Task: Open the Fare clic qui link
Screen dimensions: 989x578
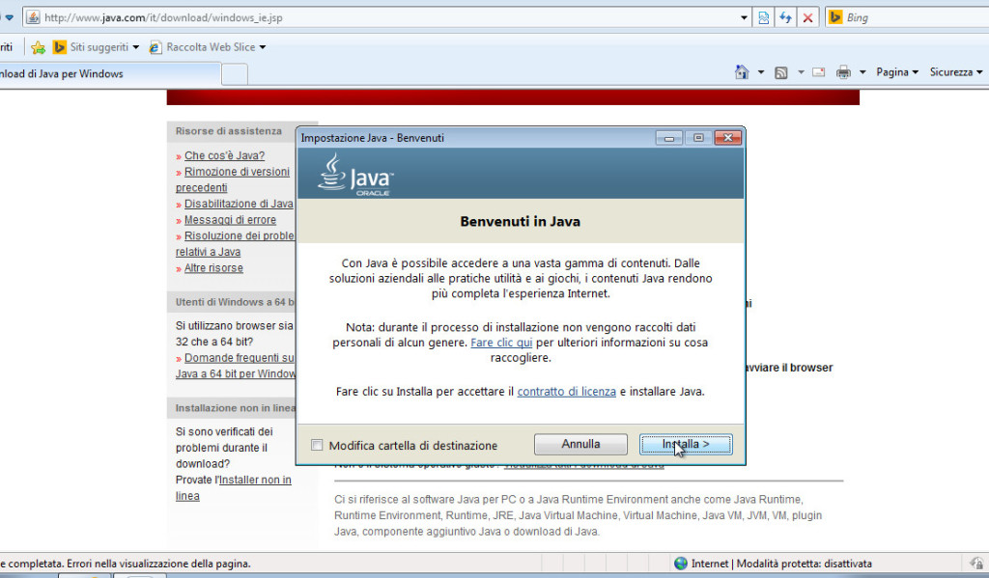Action: [x=501, y=343]
